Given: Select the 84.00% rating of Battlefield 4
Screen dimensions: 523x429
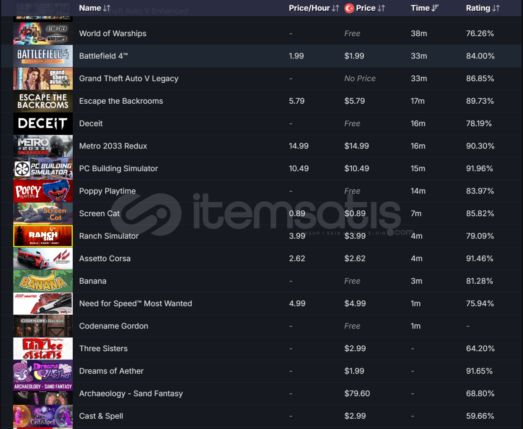Looking at the screenshot, I should pos(480,56).
